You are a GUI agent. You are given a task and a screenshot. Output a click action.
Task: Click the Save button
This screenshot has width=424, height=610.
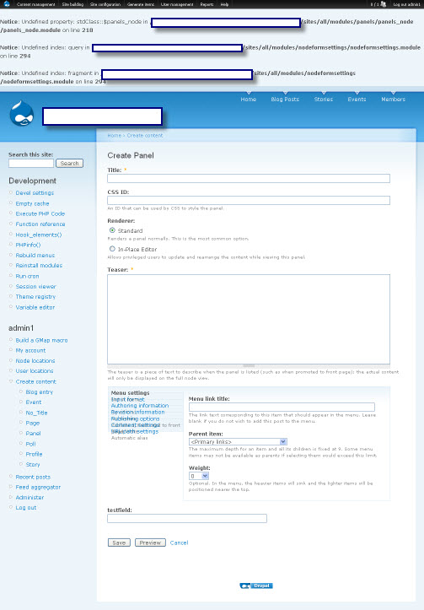click(x=119, y=543)
